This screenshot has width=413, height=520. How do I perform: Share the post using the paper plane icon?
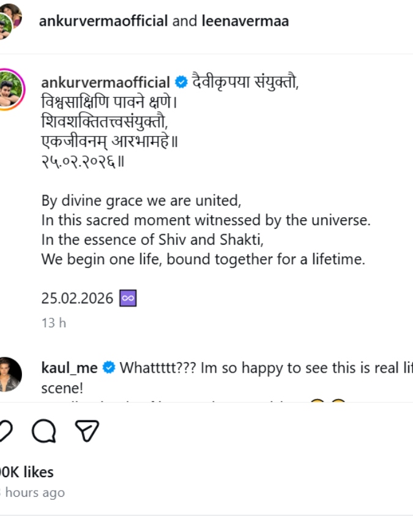point(87,431)
